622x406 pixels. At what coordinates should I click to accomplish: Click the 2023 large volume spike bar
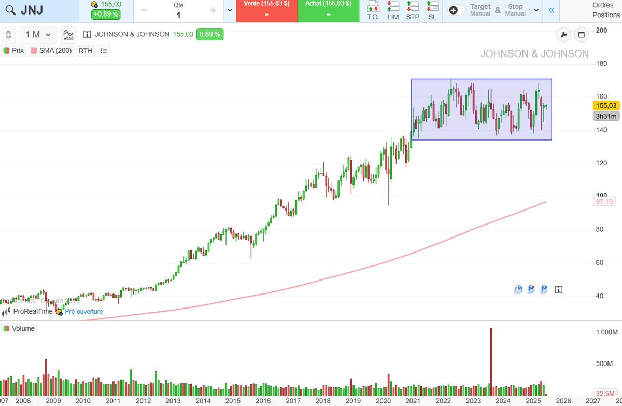[491, 361]
